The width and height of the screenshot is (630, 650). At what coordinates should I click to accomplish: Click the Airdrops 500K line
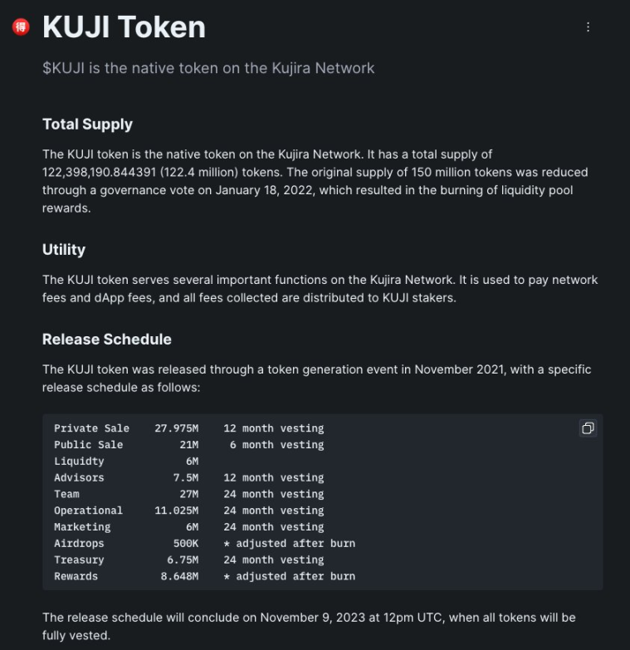(205, 544)
